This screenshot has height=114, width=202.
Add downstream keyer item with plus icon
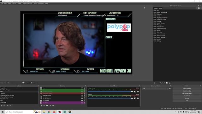(x=155, y=83)
